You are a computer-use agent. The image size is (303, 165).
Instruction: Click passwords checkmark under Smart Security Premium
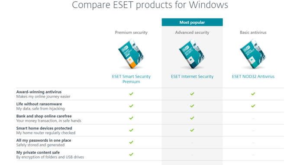tap(131, 142)
